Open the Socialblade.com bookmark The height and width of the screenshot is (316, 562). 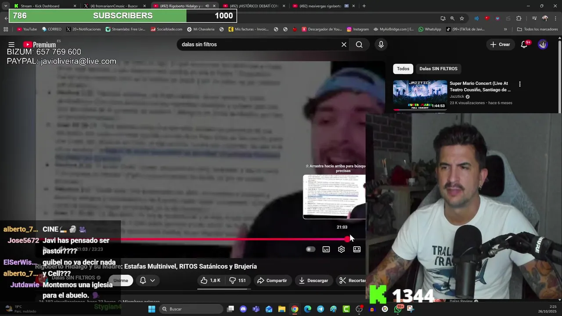pos(166,29)
